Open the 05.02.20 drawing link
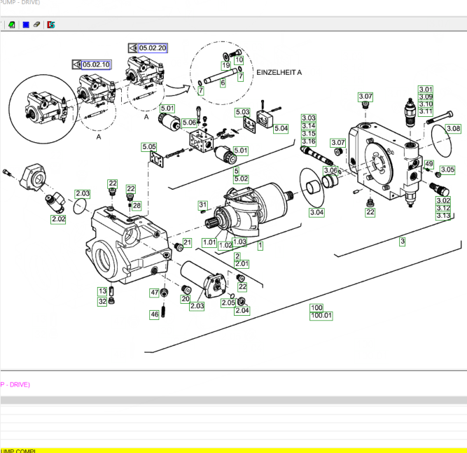This screenshot has width=467, height=453. click(153, 48)
